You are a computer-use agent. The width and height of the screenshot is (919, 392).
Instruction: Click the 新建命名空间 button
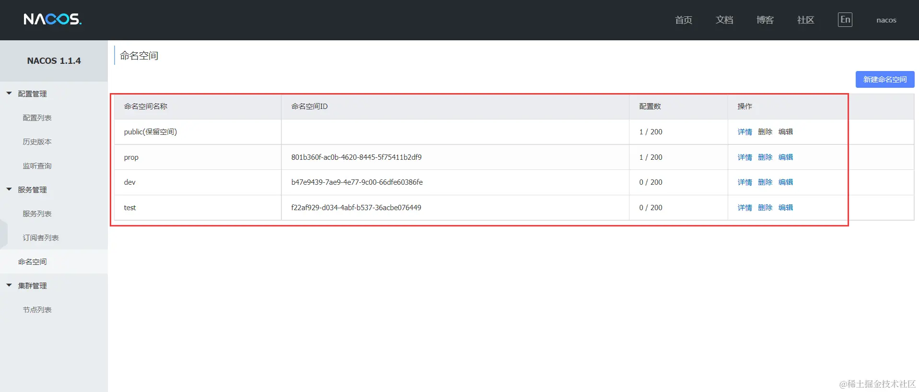[885, 80]
